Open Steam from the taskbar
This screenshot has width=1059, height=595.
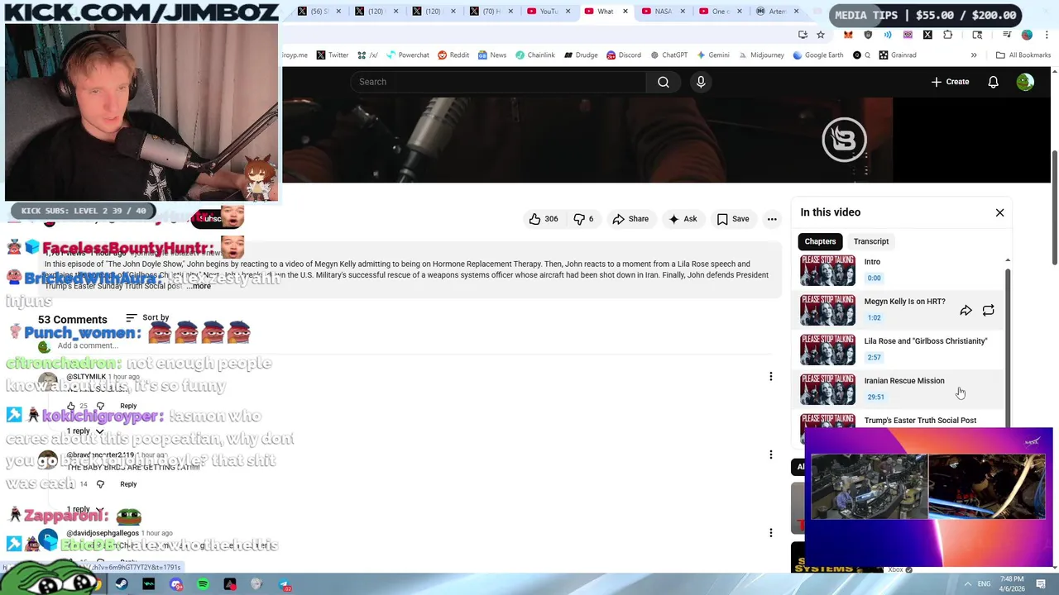[122, 584]
